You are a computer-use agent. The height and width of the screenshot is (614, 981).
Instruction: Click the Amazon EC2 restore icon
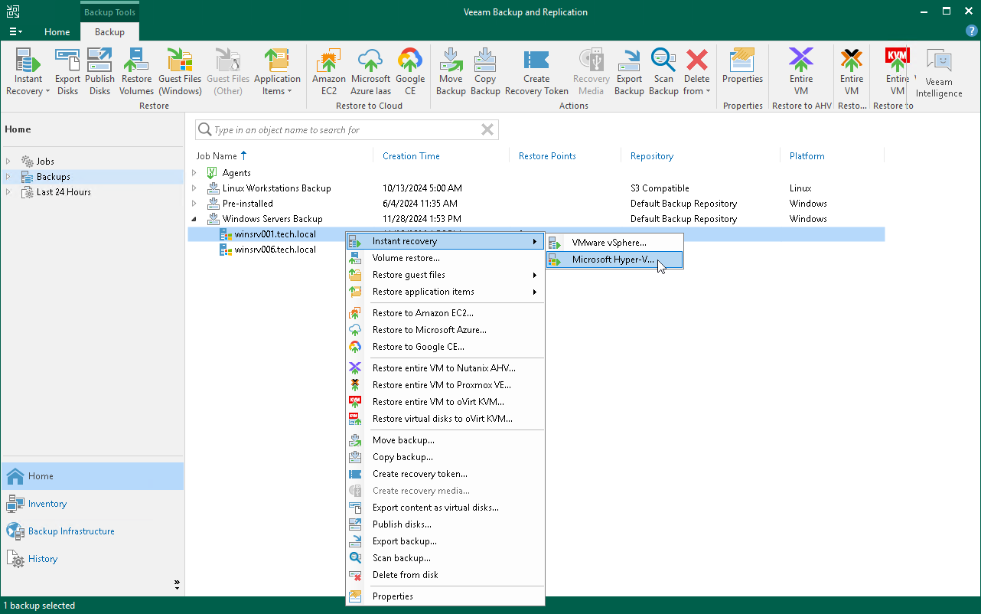pos(328,70)
